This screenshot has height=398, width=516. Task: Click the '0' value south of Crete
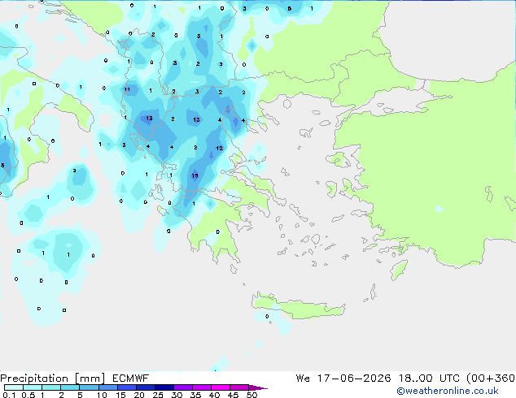click(x=267, y=316)
